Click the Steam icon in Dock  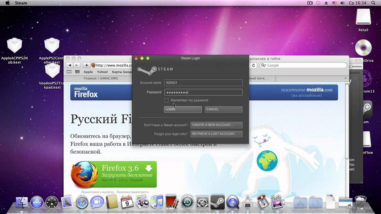point(218,202)
